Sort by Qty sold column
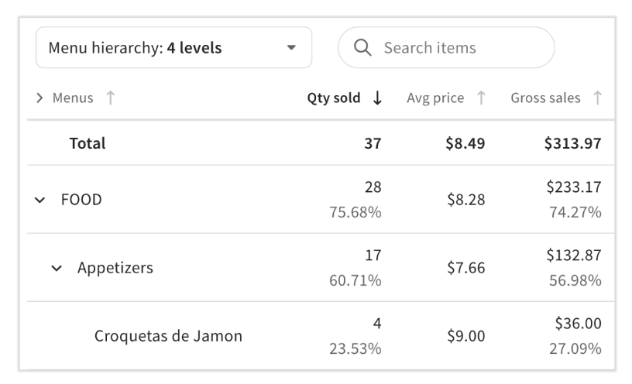The width and height of the screenshot is (632, 384). [x=333, y=98]
